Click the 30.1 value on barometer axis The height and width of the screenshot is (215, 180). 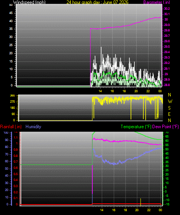(167, 14)
